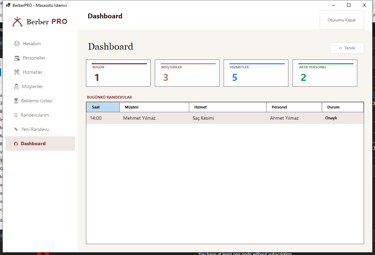
Task: Select Dashboard in sidebar
Action: (40, 143)
